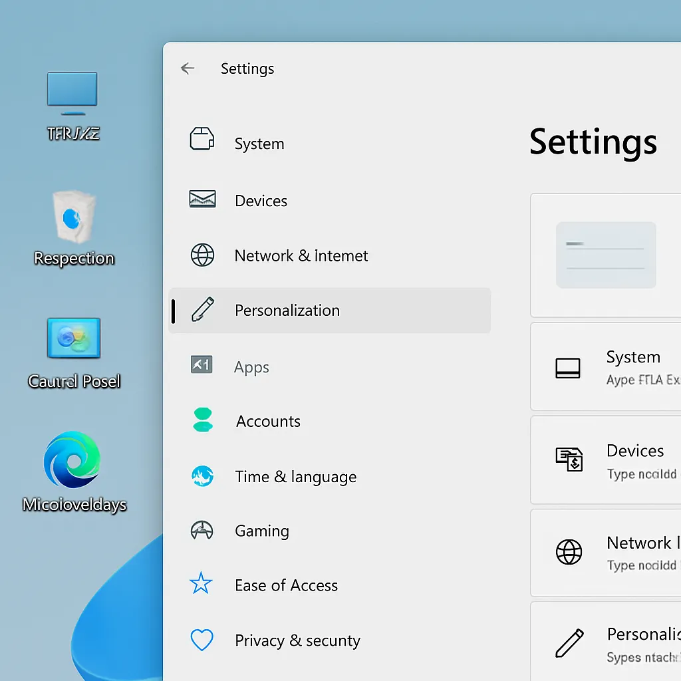Click the thumbnail preview at top card
Screen dimensions: 681x681
(x=606, y=255)
